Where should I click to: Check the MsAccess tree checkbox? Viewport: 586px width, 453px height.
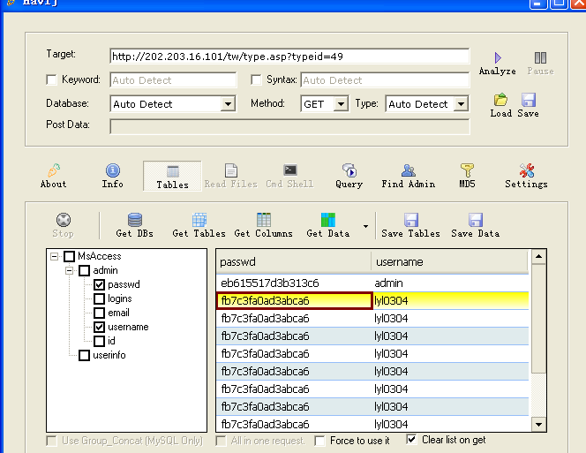click(69, 256)
